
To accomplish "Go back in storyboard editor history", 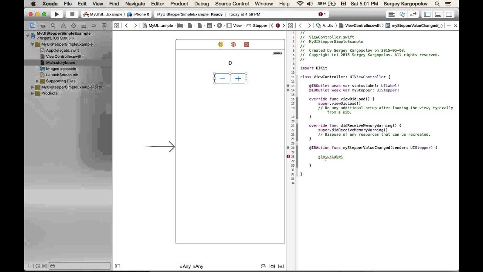I will [126, 26].
